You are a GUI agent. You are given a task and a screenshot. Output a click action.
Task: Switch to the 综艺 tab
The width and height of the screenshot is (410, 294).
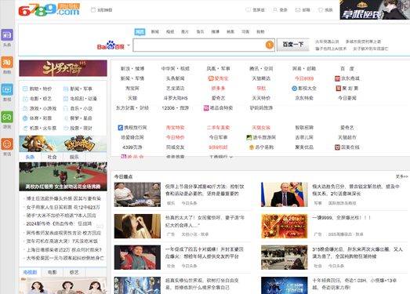pyautogui.click(x=74, y=272)
